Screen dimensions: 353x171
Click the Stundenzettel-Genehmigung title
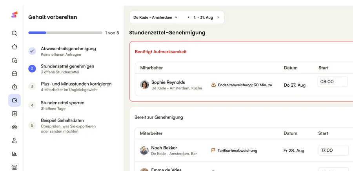point(167,33)
